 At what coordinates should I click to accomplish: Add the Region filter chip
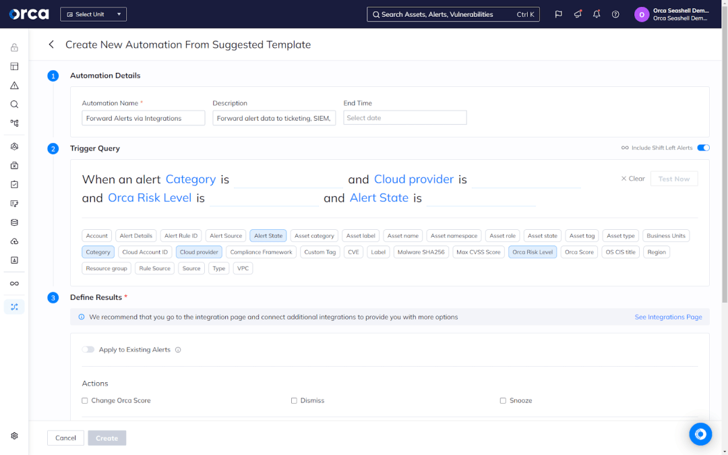tap(657, 252)
